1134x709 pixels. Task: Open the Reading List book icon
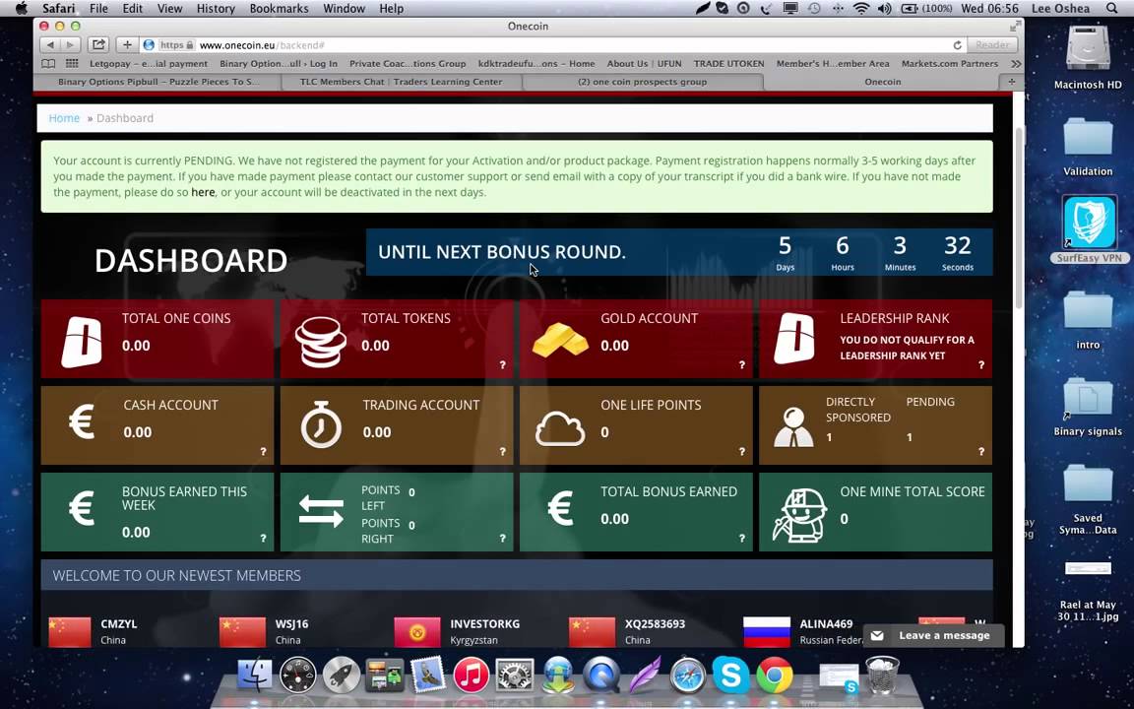[48, 64]
